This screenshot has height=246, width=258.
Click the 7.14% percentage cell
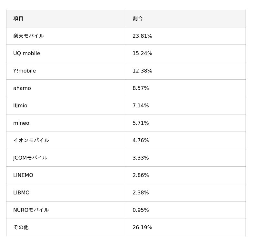pos(141,106)
